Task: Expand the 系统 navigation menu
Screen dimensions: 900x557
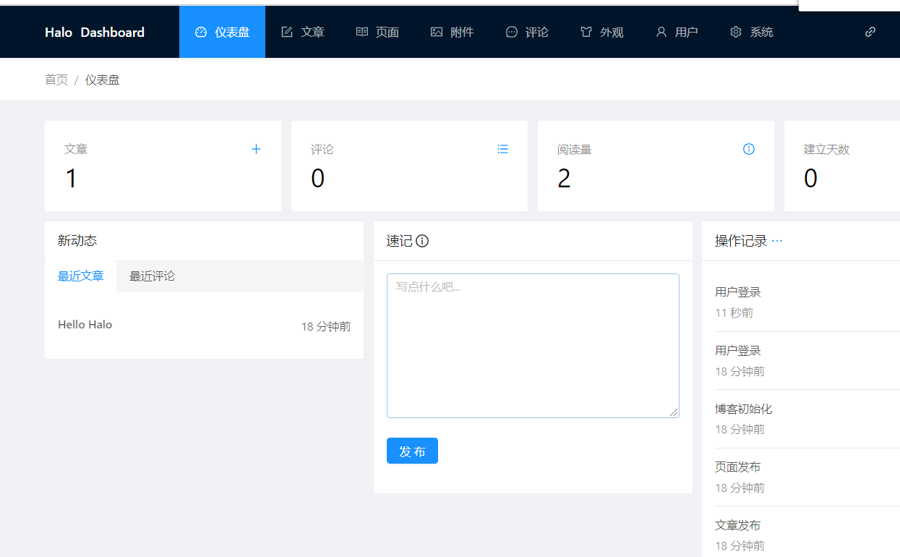Action: (752, 32)
